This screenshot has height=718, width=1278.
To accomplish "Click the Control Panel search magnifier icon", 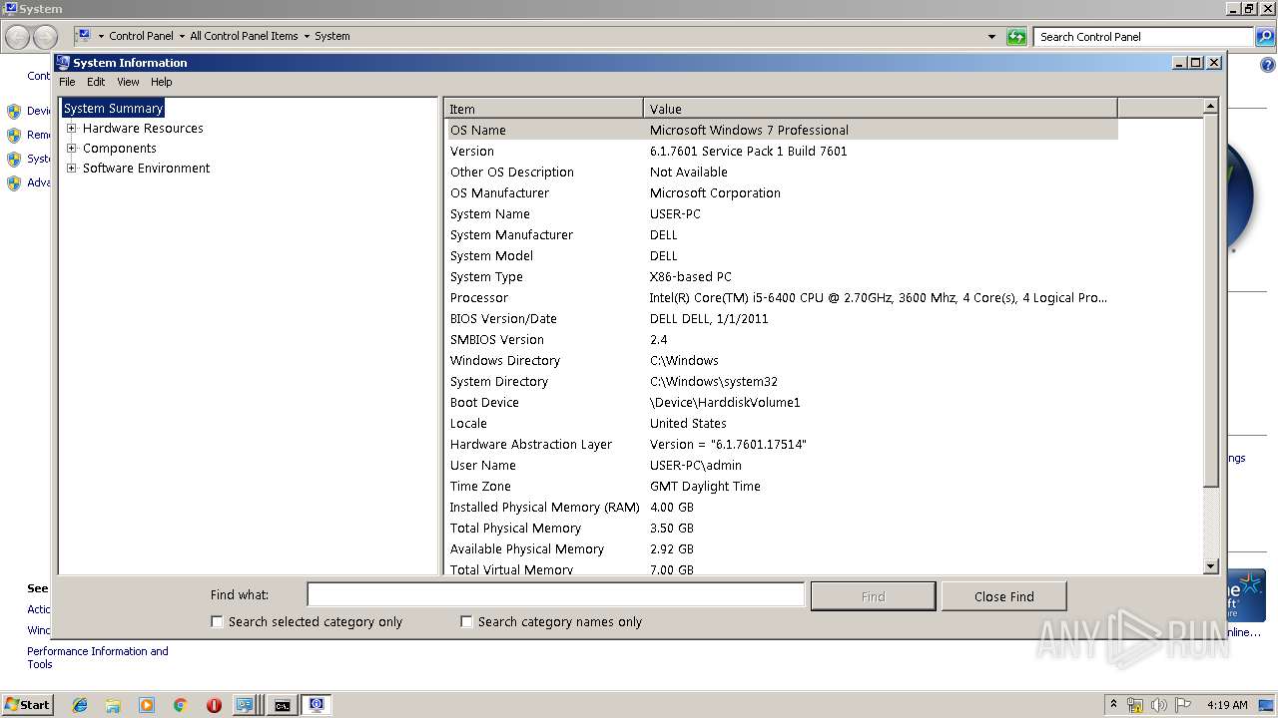I will (x=1264, y=37).
